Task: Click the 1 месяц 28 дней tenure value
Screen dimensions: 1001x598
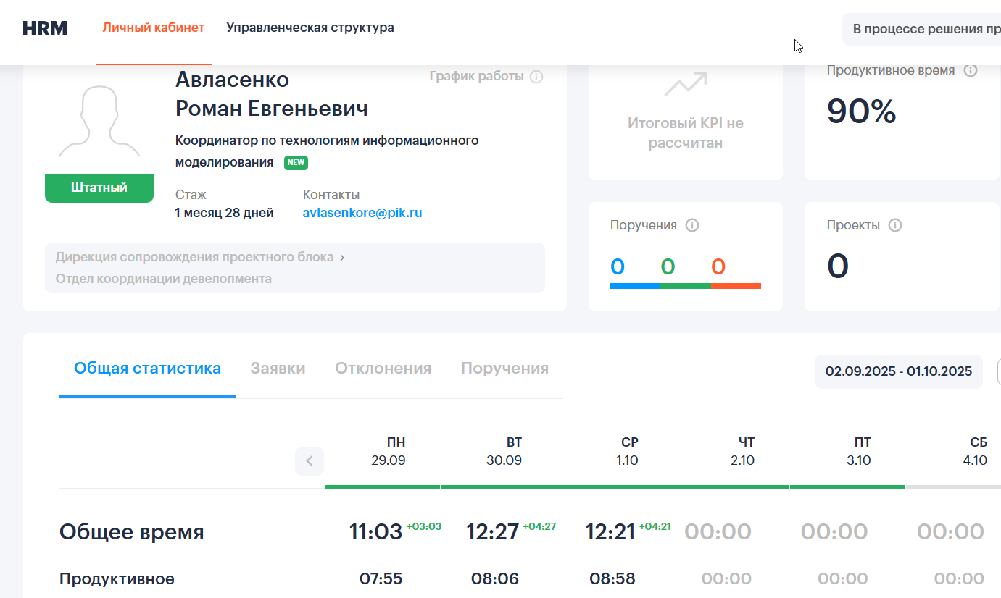Action: [225, 213]
